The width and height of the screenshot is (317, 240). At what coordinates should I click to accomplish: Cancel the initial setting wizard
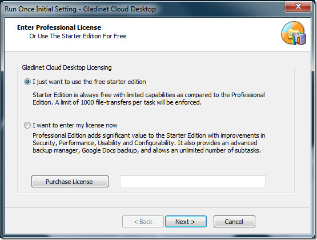pos(234,222)
